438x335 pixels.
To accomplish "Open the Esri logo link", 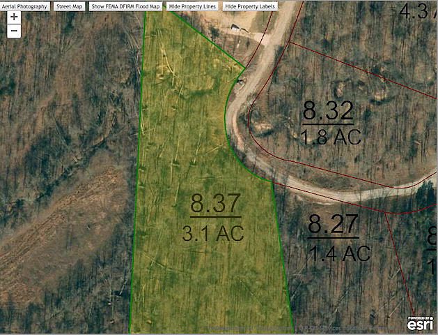I will (420, 324).
